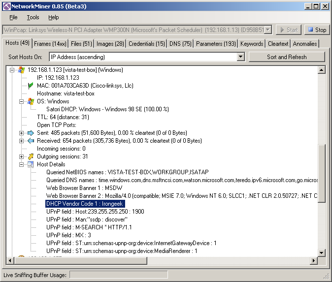Select the Satori DHCP Windows 98 SE row
The image size is (332, 282).
coord(107,109)
